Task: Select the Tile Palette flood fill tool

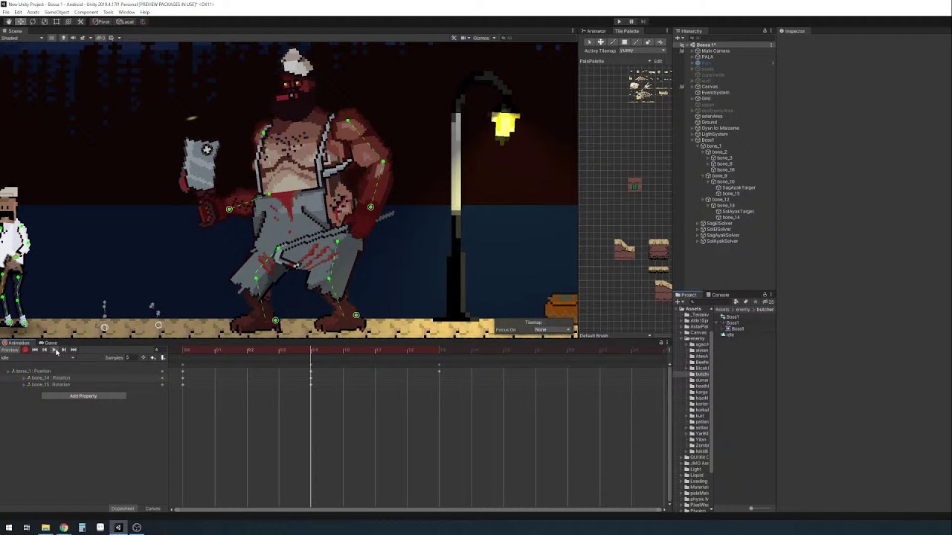Action: [660, 42]
